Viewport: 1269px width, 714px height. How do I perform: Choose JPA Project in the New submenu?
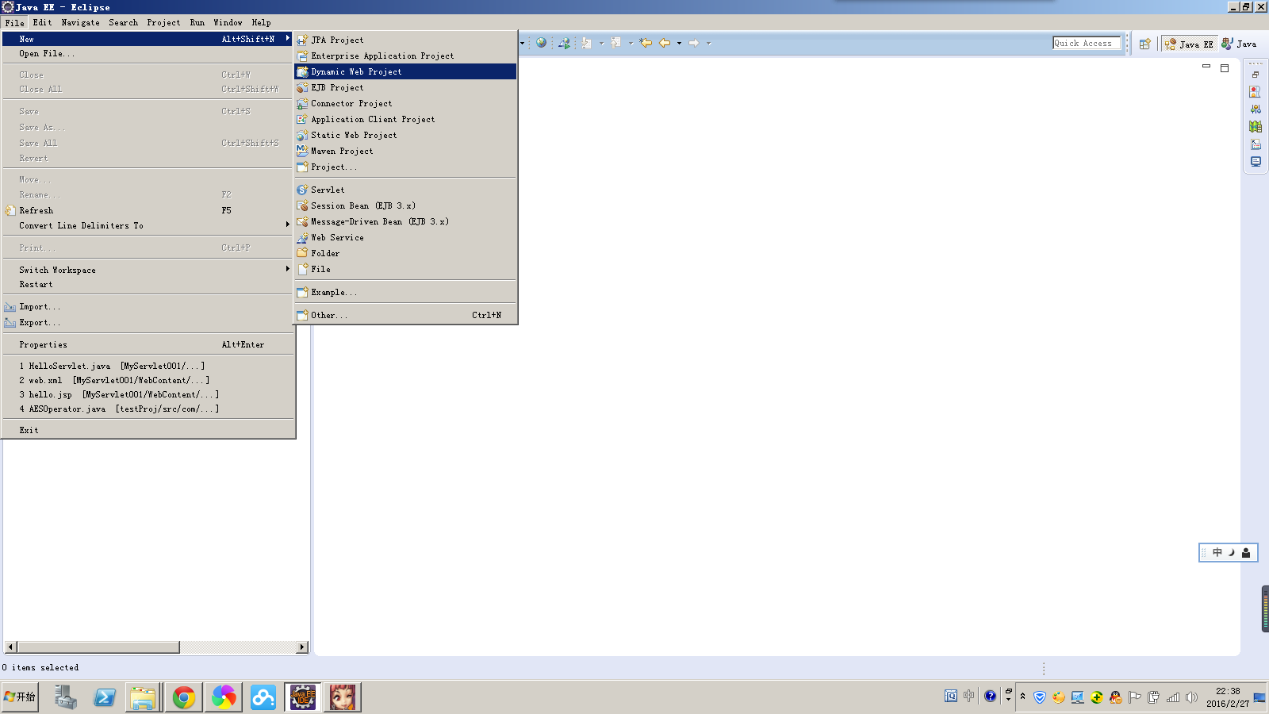405,40
